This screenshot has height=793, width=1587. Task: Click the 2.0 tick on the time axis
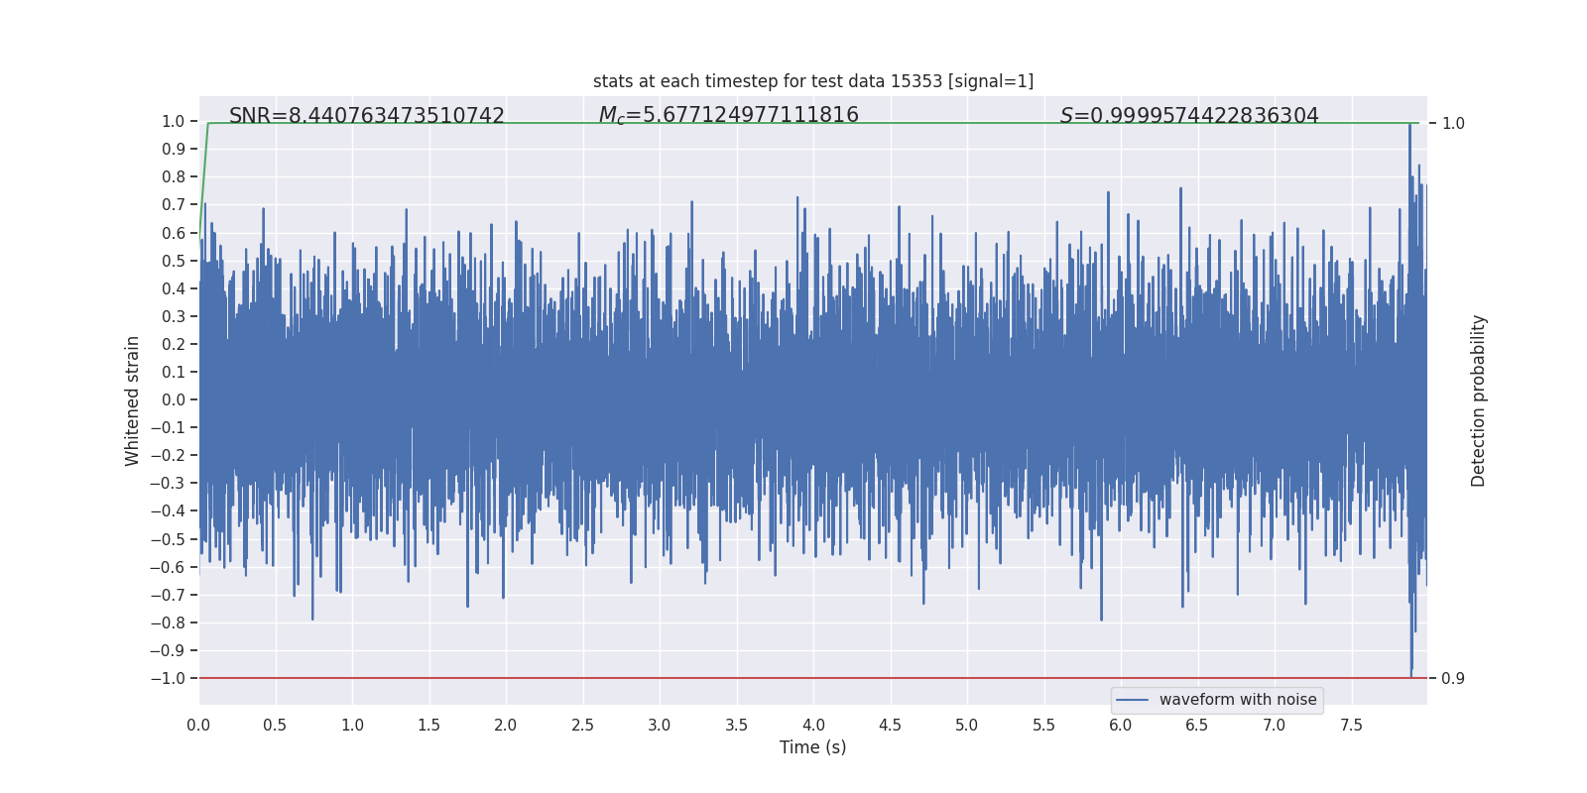(x=506, y=725)
